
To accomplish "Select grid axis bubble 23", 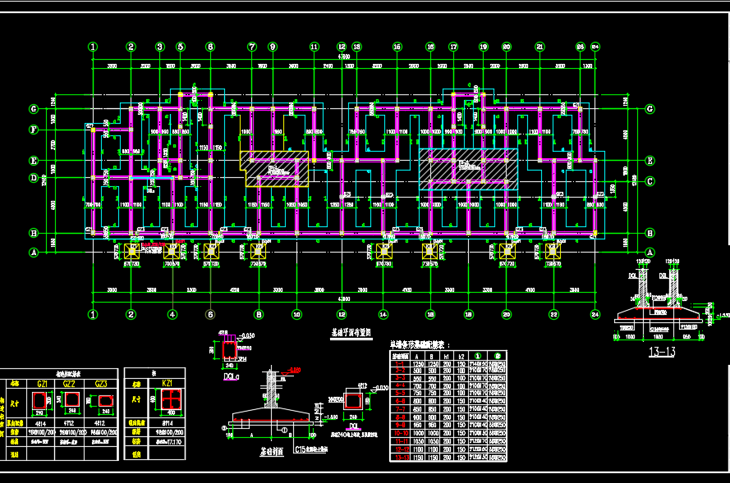I will 580,47.
